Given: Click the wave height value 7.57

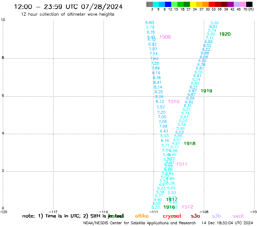Looking at the screenshot, I should tap(160, 107).
